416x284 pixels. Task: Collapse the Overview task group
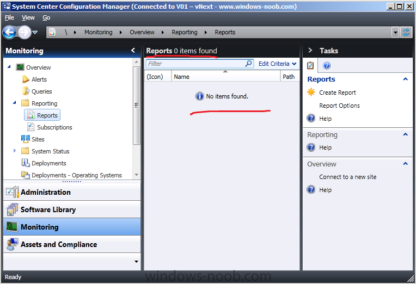pyautogui.click(x=405, y=164)
